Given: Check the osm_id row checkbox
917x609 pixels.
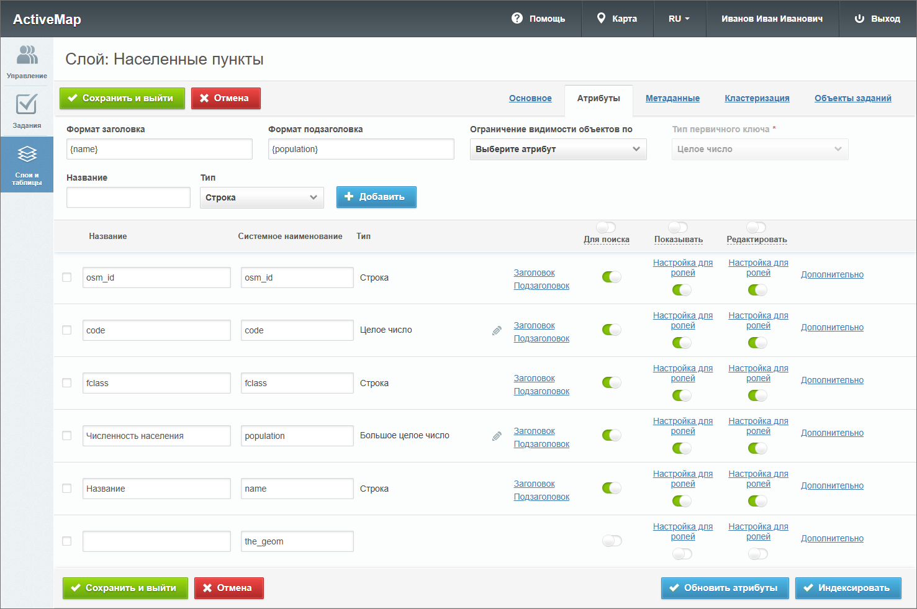Looking at the screenshot, I should [67, 277].
